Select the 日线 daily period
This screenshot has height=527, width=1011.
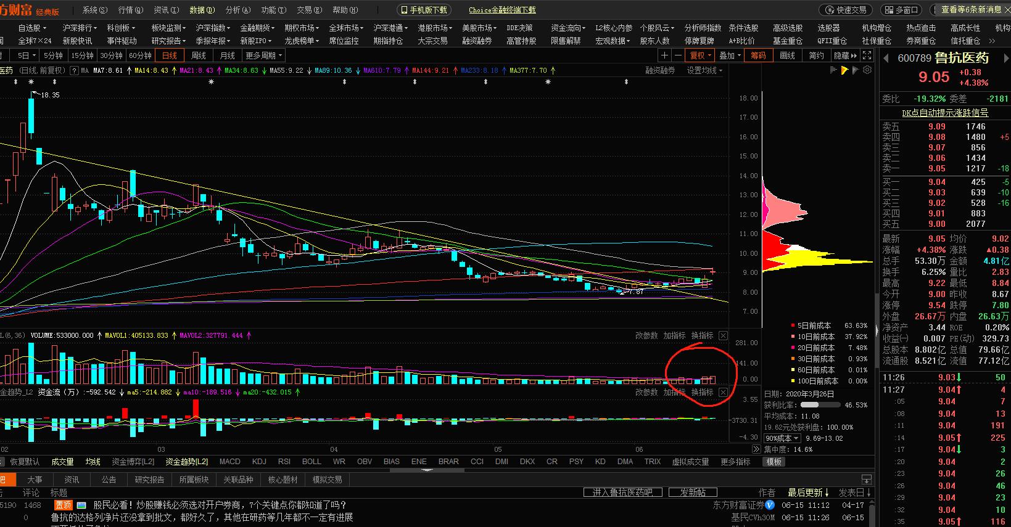click(170, 55)
